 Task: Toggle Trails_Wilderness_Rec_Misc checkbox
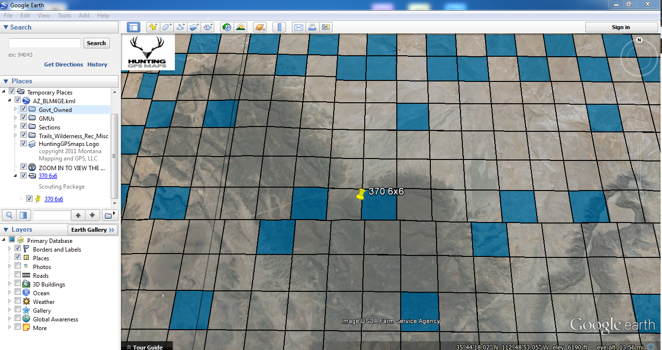[23, 136]
